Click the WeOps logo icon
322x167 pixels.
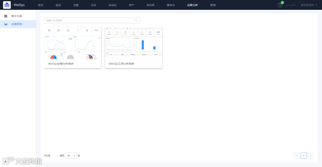(7, 5)
